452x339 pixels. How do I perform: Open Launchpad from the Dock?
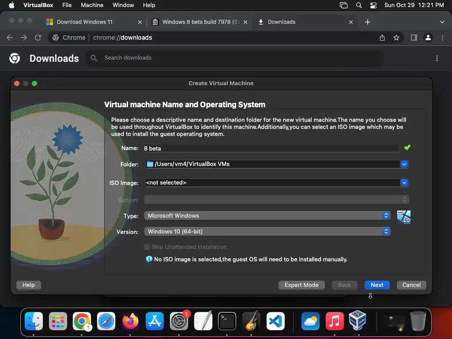coord(58,321)
